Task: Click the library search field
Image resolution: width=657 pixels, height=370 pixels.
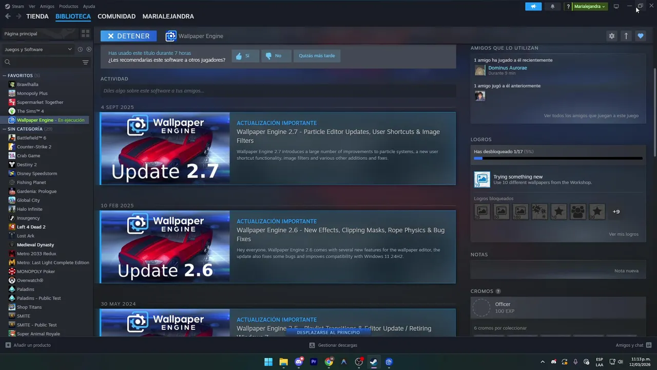Action: coord(41,62)
